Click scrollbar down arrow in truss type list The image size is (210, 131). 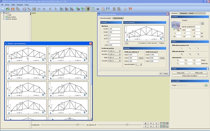tap(91, 119)
